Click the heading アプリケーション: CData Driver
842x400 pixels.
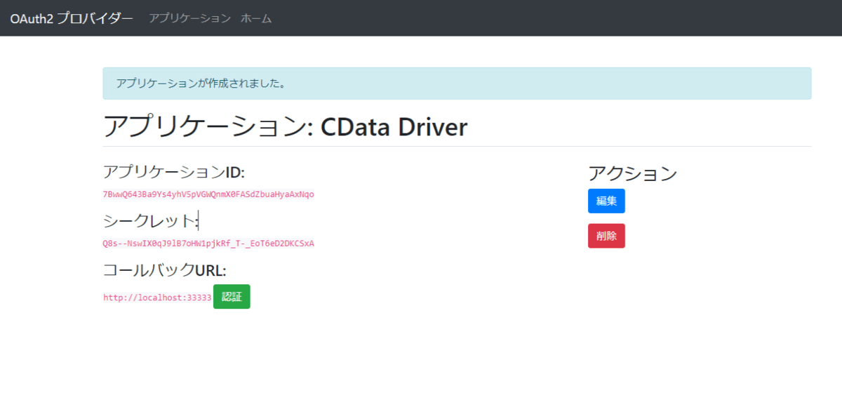click(285, 127)
